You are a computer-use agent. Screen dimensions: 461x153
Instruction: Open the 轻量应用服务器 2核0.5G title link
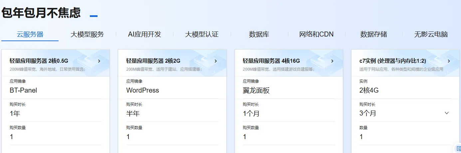[39, 61]
